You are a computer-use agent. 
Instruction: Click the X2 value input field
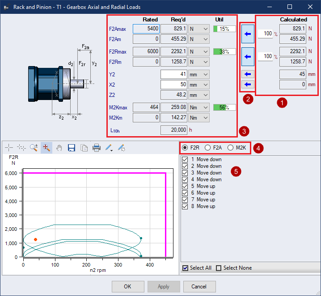click(x=173, y=84)
